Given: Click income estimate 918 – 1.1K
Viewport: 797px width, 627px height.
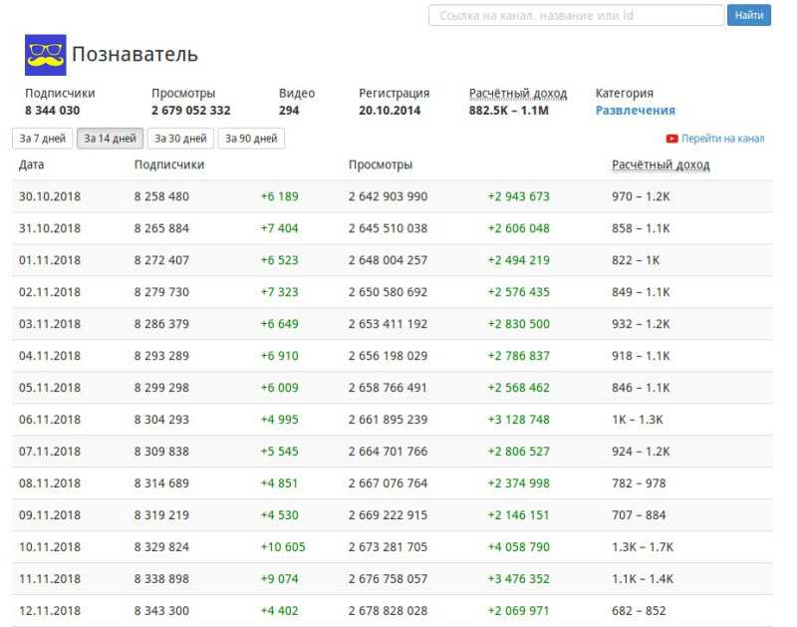Looking at the screenshot, I should pos(641,356).
